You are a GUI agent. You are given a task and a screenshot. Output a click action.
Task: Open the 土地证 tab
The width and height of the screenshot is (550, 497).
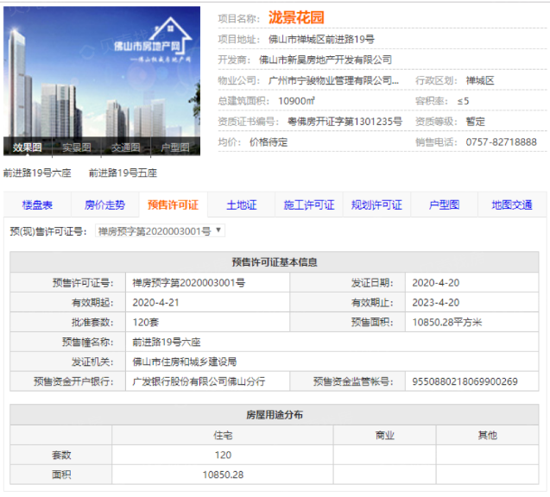click(241, 205)
